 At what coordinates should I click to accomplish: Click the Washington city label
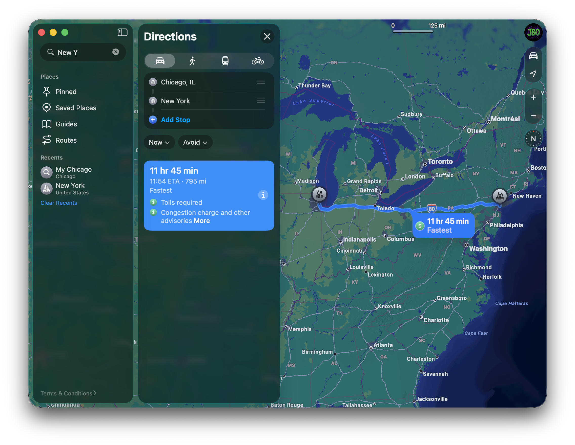(488, 249)
